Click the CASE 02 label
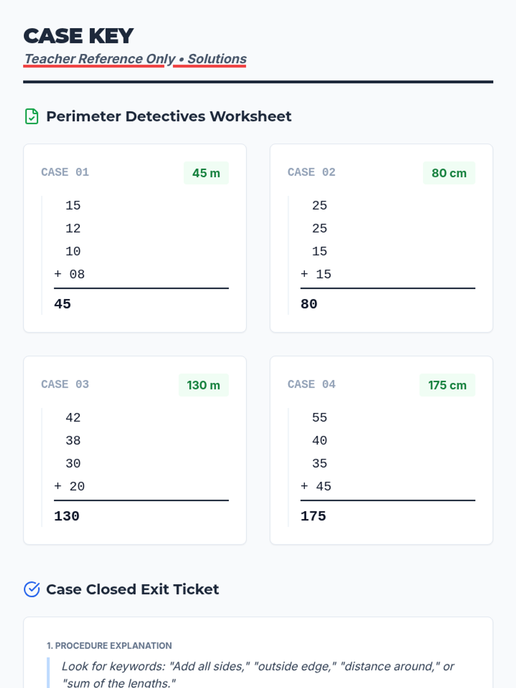The height and width of the screenshot is (688, 516). pyautogui.click(x=311, y=172)
